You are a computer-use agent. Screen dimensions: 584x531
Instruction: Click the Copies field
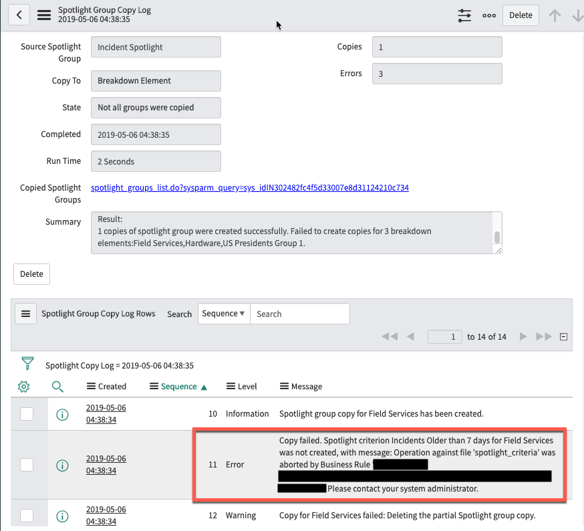[437, 47]
